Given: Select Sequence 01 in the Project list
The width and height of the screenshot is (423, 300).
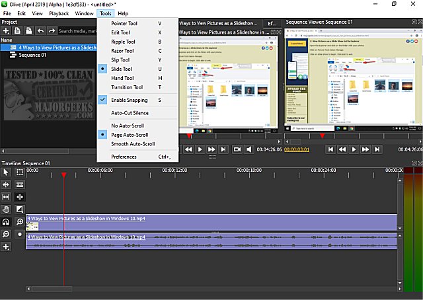Looking at the screenshot, I should [32, 56].
